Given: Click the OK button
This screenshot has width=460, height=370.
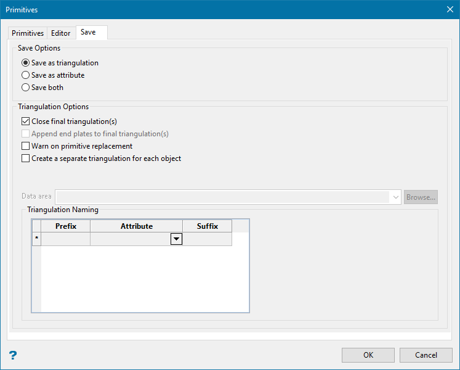Looking at the screenshot, I should point(368,355).
